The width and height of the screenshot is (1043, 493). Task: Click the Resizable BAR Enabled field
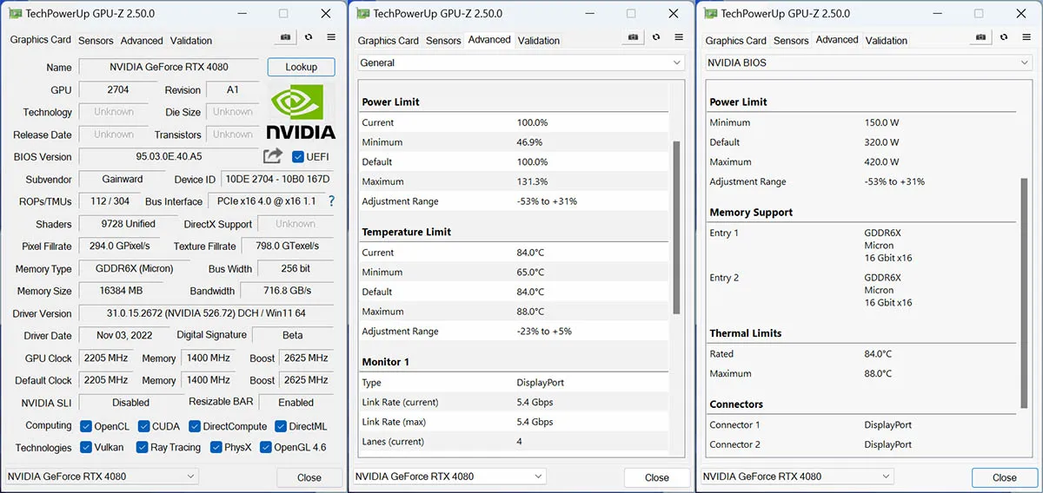pyautogui.click(x=296, y=403)
